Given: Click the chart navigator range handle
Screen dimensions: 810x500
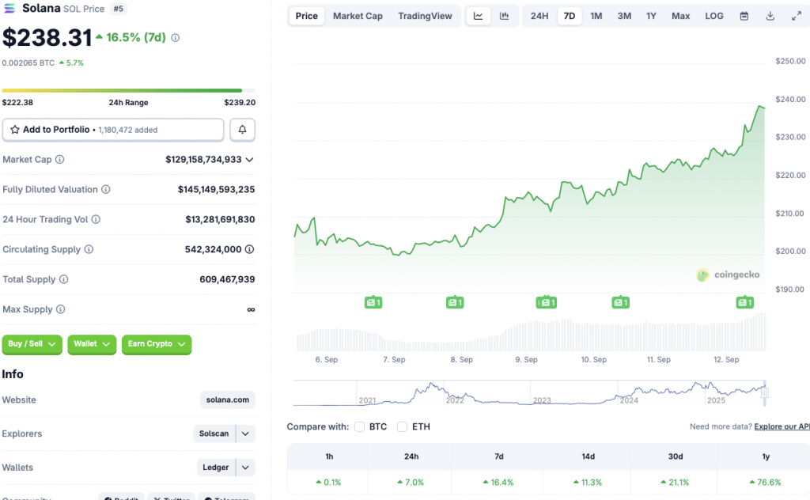Looking at the screenshot, I should coord(765,393).
